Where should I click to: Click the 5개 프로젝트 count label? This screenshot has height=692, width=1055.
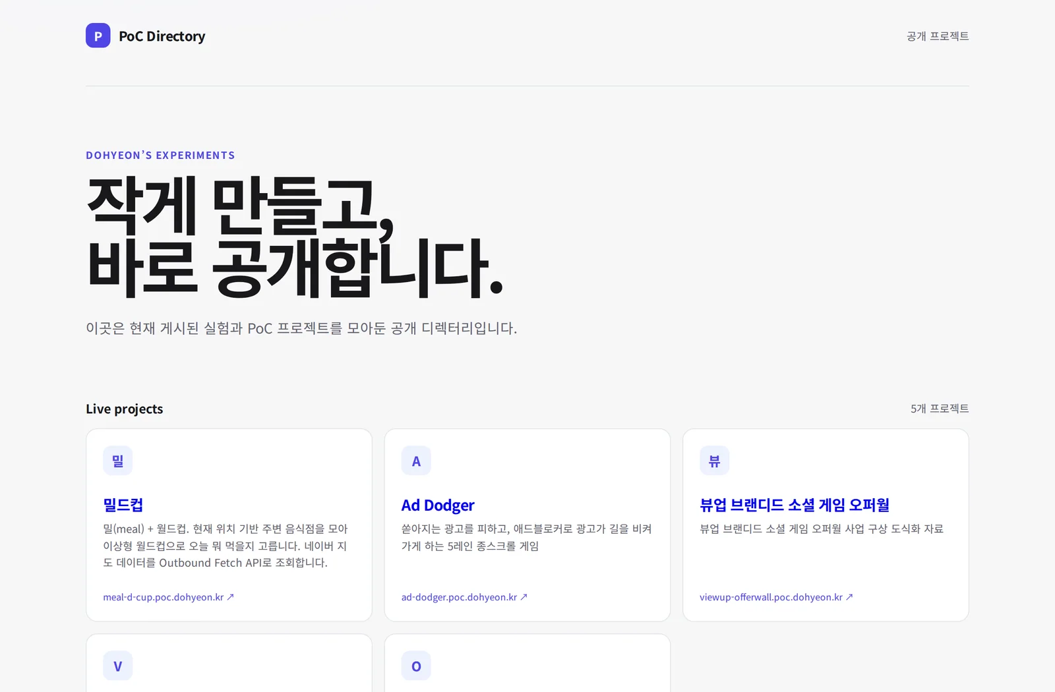pos(940,409)
